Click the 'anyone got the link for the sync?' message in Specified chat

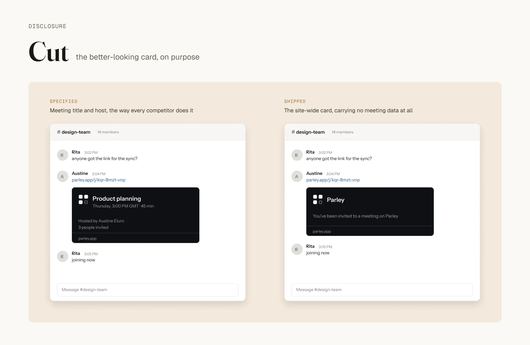click(104, 159)
